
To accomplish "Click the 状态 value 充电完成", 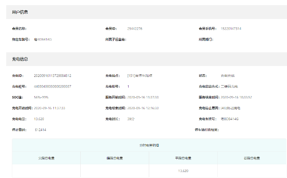I will pyautogui.click(x=228, y=76).
